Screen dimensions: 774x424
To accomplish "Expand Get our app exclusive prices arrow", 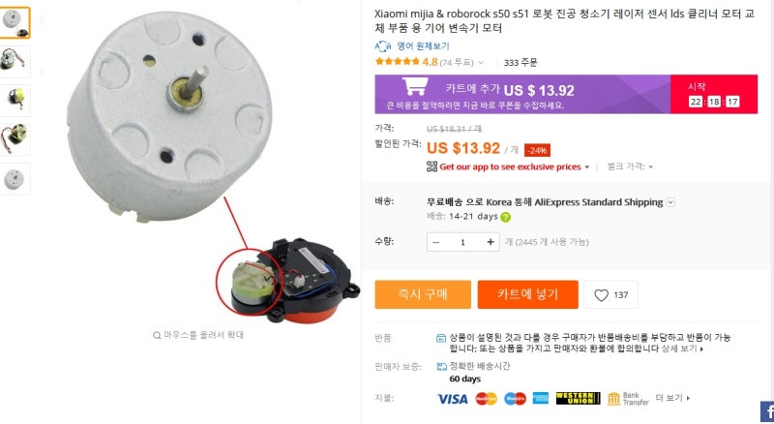I will point(587,167).
